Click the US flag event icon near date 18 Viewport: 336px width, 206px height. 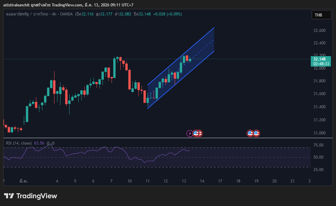(250, 133)
